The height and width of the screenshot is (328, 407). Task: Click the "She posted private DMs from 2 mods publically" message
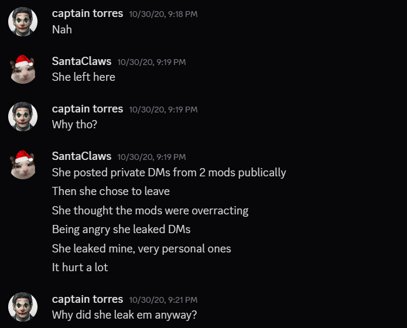pyautogui.click(x=169, y=172)
